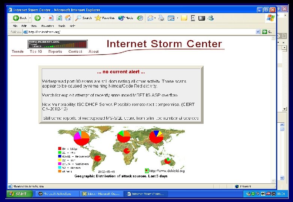Click the Edit page toolbar icon
The height and width of the screenshot is (202, 293).
(171, 18)
